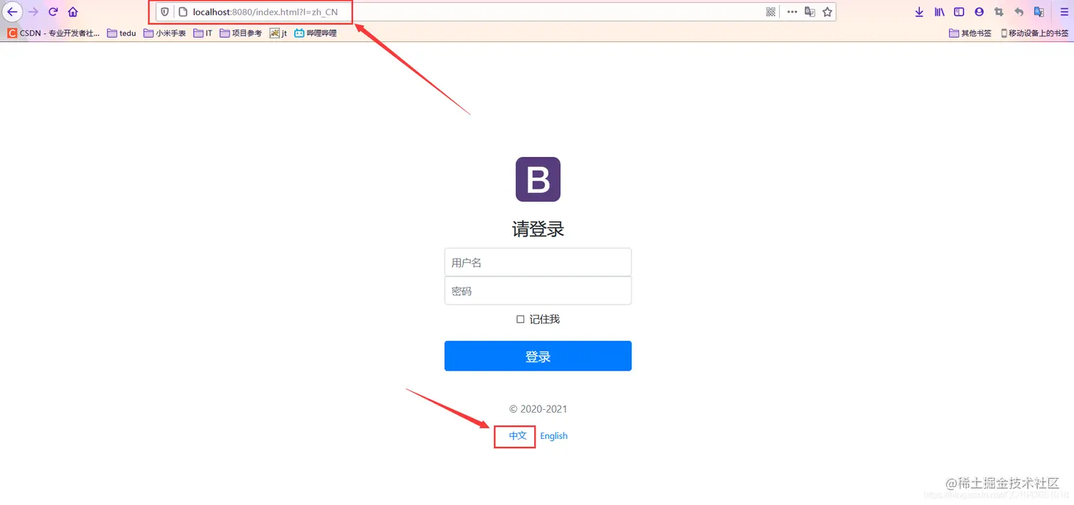Image resolution: width=1074 pixels, height=505 pixels.
Task: Open the Firefox Library
Action: tap(939, 11)
